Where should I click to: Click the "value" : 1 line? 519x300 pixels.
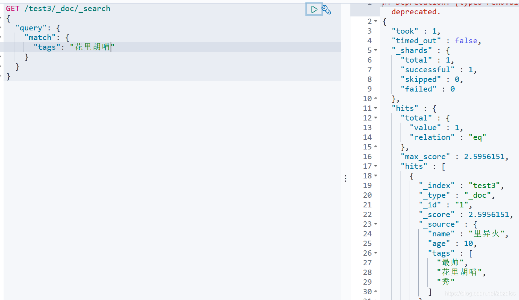coord(436,128)
